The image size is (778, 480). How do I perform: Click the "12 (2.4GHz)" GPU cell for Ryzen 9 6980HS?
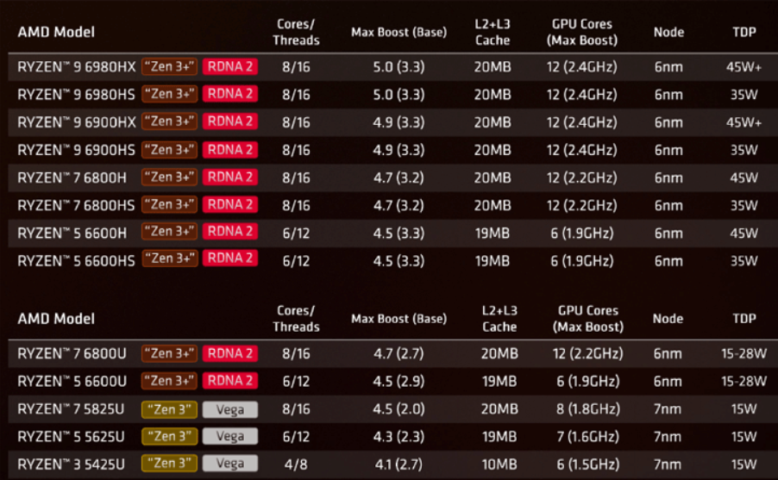(x=582, y=95)
